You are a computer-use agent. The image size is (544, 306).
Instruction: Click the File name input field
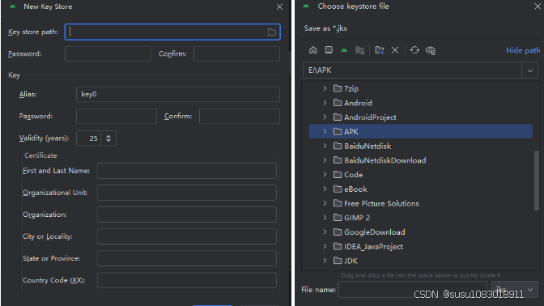[x=413, y=289]
